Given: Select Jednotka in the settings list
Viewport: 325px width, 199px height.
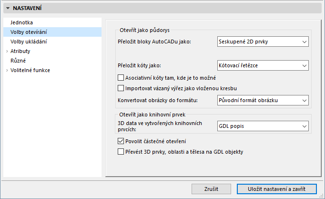Looking at the screenshot, I should pyautogui.click(x=21, y=22).
